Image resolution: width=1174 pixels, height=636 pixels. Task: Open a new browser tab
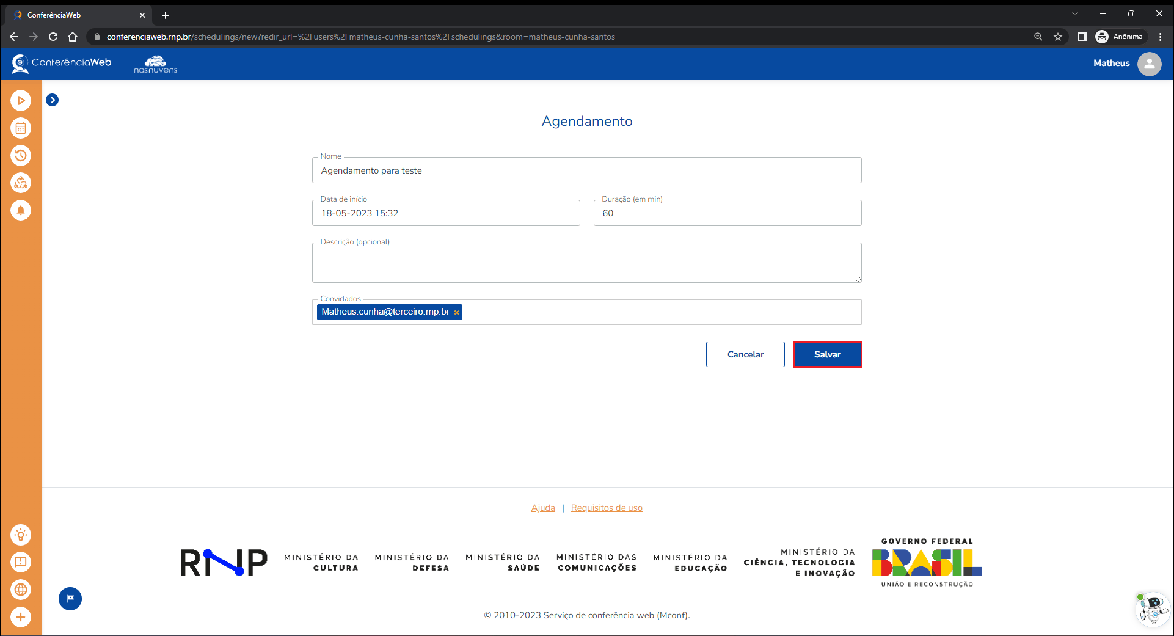[x=166, y=15]
